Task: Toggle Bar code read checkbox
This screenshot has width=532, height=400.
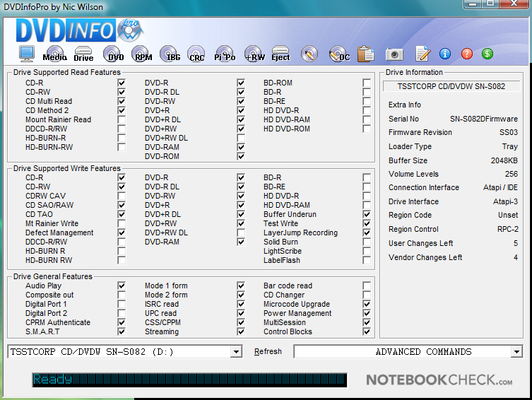Action: (367, 286)
